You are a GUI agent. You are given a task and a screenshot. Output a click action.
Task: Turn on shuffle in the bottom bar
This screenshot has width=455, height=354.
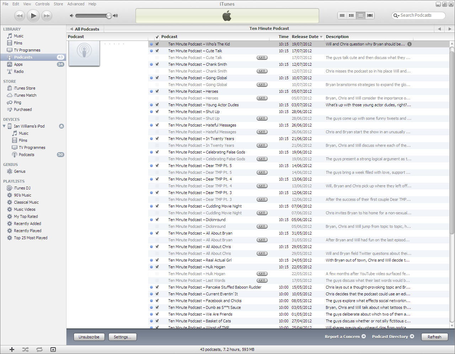pyautogui.click(x=26, y=349)
